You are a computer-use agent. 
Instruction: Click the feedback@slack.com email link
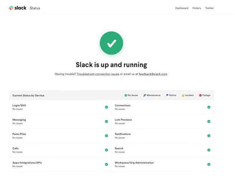pos(153,74)
